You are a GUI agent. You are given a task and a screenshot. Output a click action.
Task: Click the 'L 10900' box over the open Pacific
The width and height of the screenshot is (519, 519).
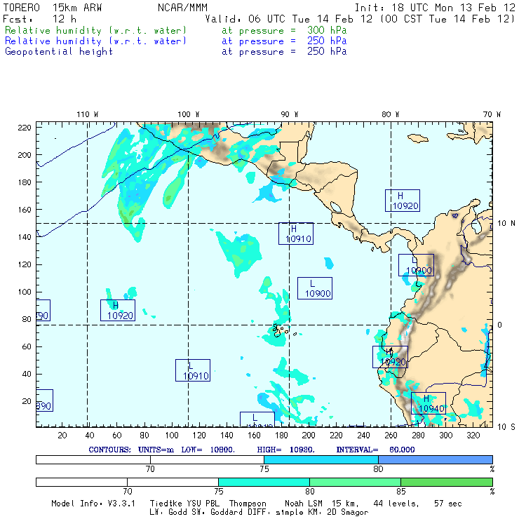click(315, 288)
